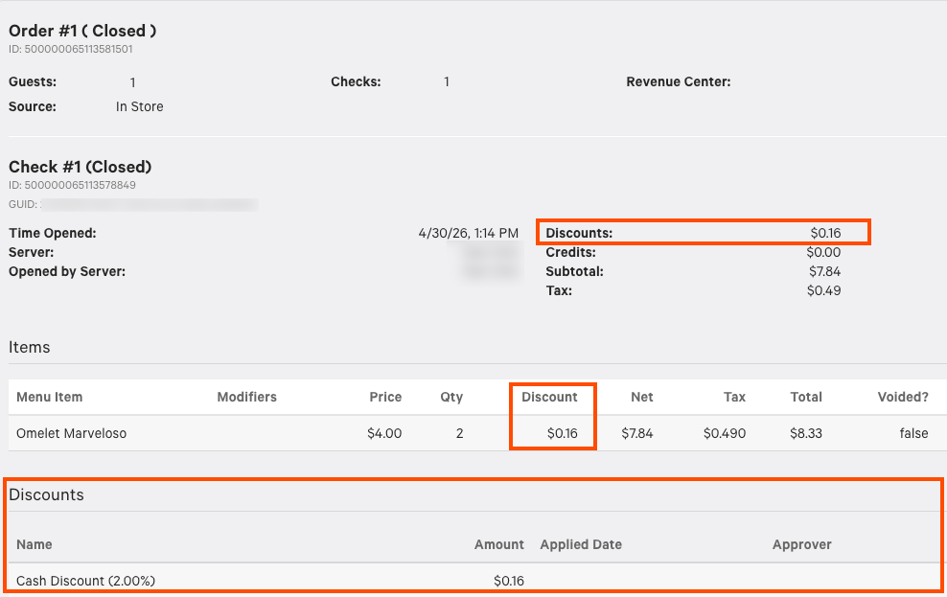Click the item price $4.00
Image resolution: width=947 pixels, height=597 pixels.
pyautogui.click(x=384, y=433)
